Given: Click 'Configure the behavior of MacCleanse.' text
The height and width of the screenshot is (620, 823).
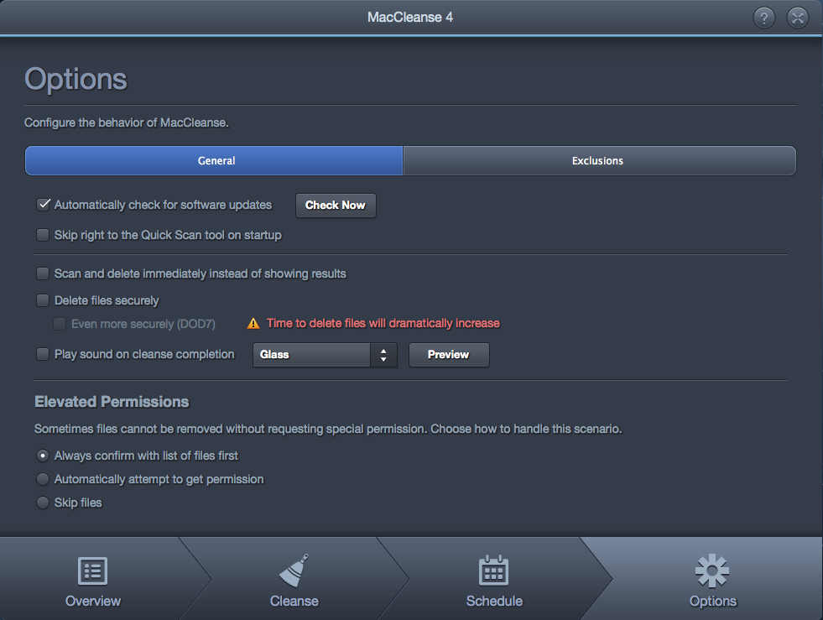Looking at the screenshot, I should [x=127, y=122].
